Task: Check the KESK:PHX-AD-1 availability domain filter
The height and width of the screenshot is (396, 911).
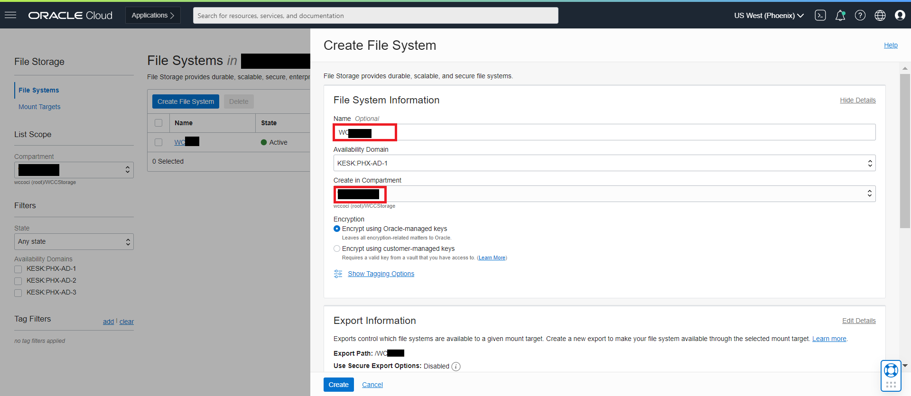Action: click(18, 269)
